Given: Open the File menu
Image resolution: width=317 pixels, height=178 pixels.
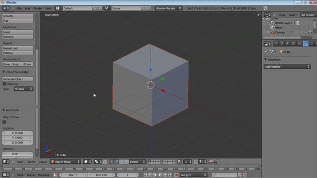Looking at the screenshot, I should pos(19,8).
